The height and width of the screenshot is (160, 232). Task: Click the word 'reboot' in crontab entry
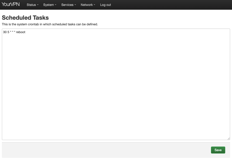[x=21, y=32]
